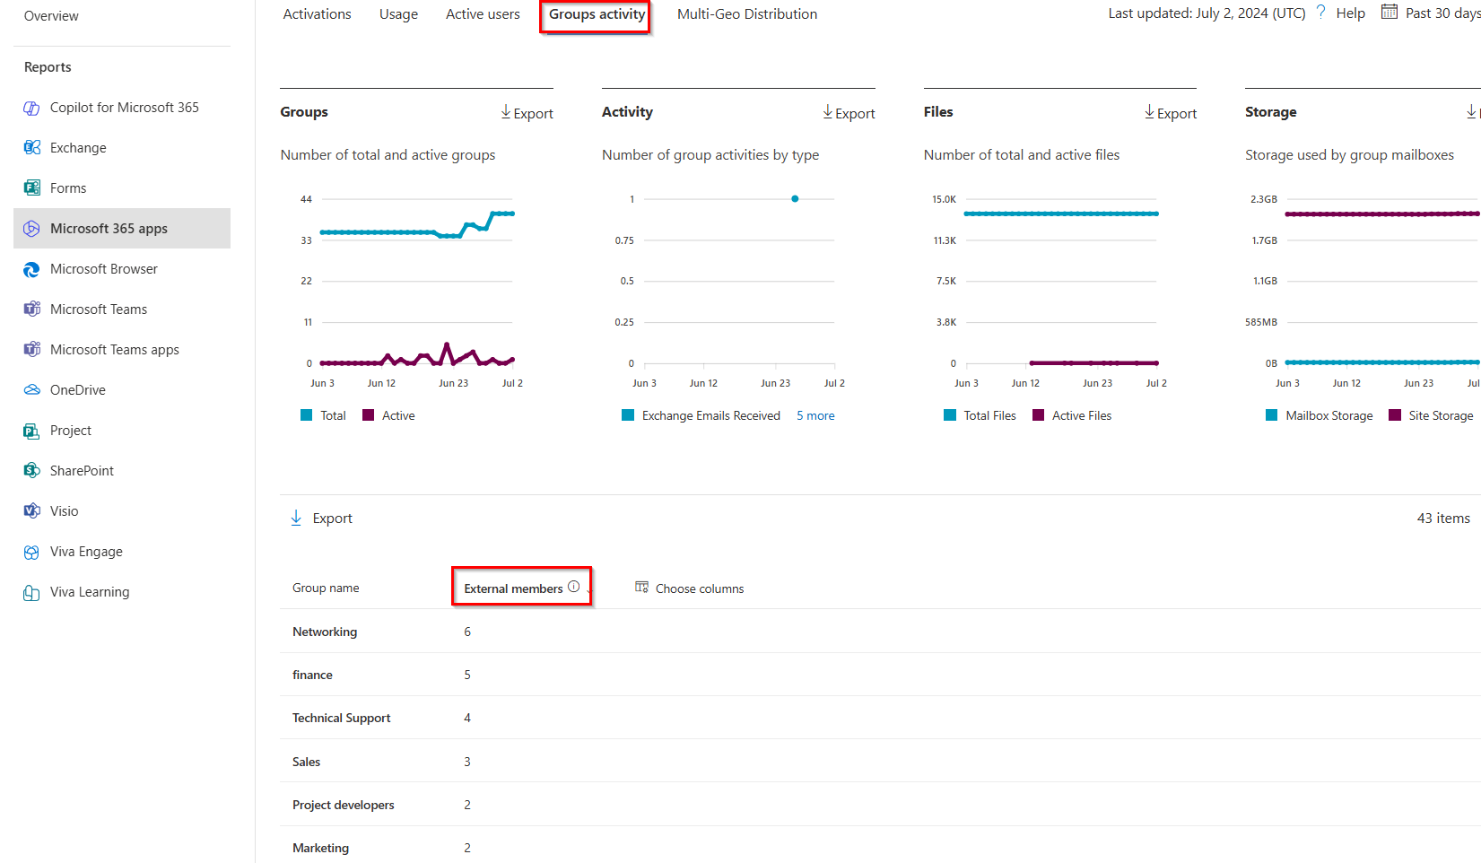
Task: Select Copilot for Microsoft 365 report
Action: pos(124,107)
